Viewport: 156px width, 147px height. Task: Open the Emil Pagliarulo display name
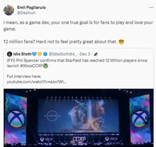point(32,8)
